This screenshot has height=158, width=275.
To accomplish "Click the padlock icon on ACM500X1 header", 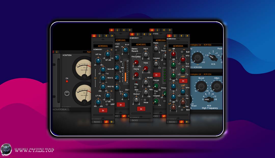I will pyautogui.click(x=94, y=35).
